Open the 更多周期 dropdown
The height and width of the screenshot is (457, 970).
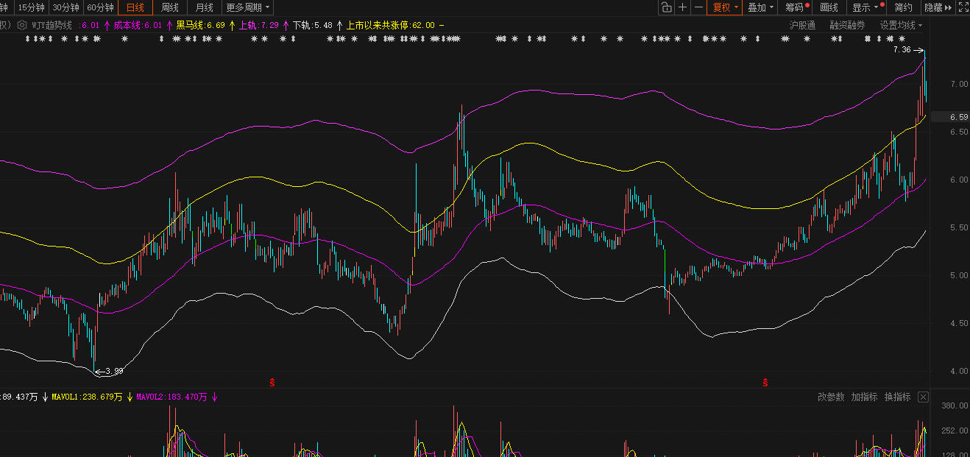248,7
